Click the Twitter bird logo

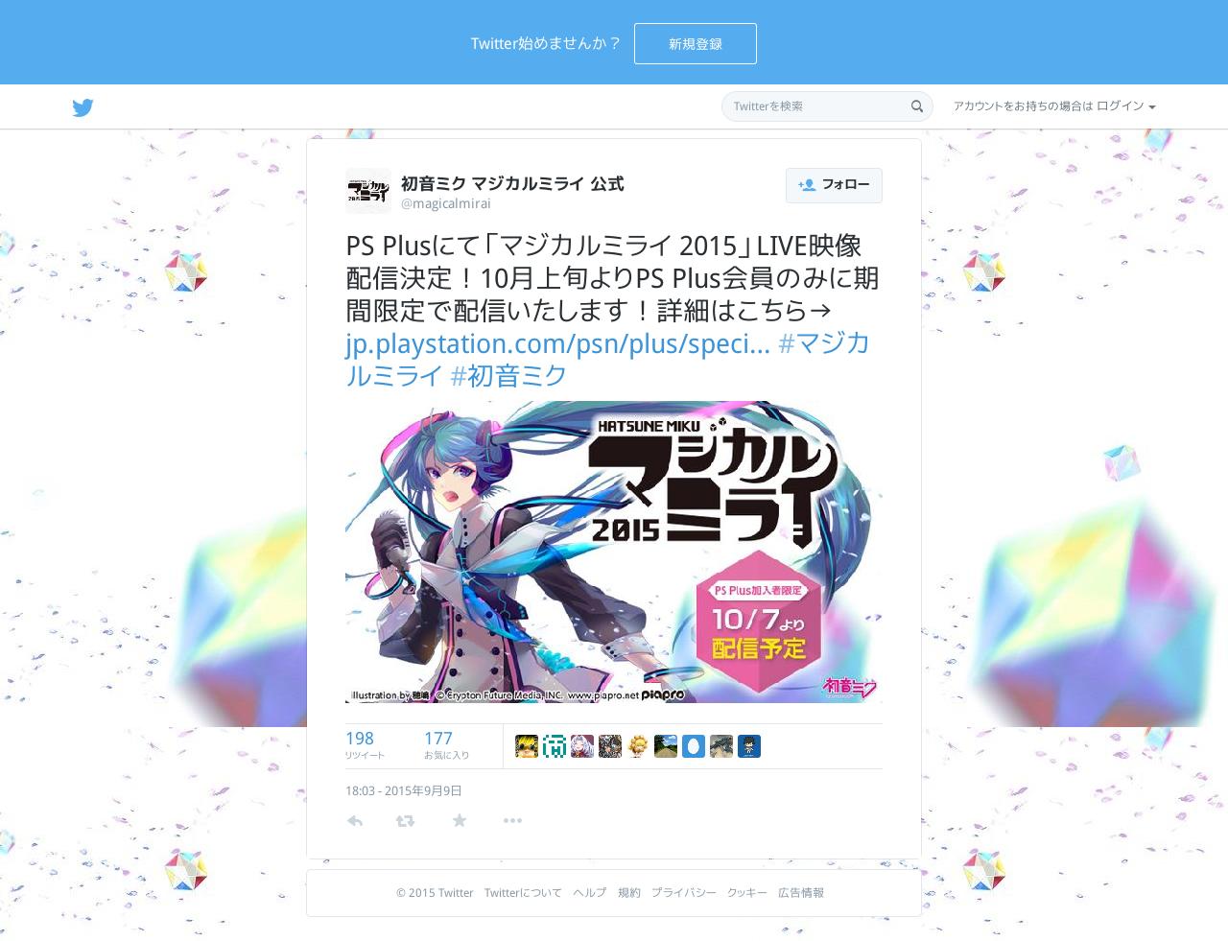tap(83, 107)
